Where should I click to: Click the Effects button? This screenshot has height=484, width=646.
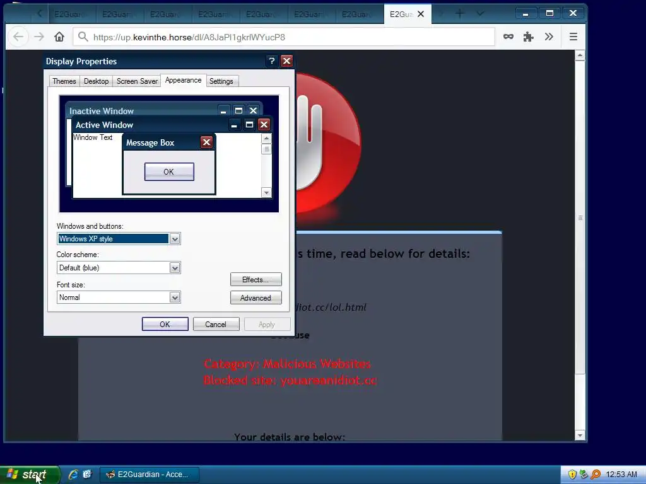[x=256, y=279]
